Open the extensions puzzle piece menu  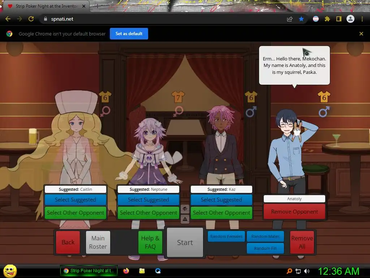click(327, 19)
